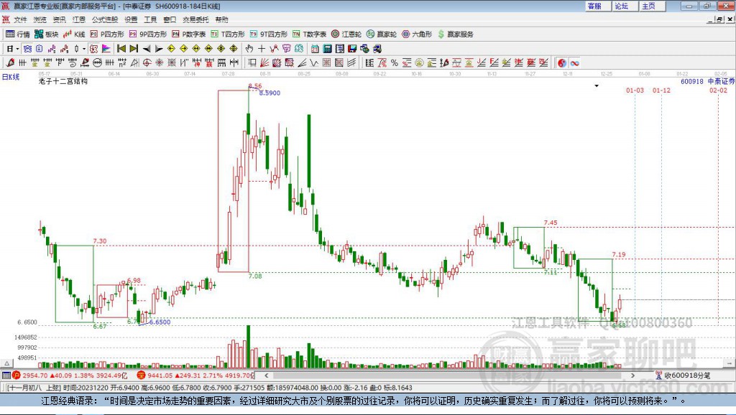Open the 9P四方形 tool
The image size is (736, 415).
148,34
